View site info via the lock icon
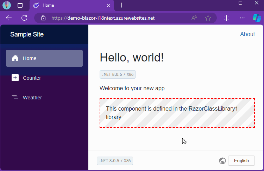The image size is (264, 171). point(43,18)
